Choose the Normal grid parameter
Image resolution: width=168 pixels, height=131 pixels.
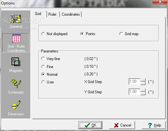(49, 74)
